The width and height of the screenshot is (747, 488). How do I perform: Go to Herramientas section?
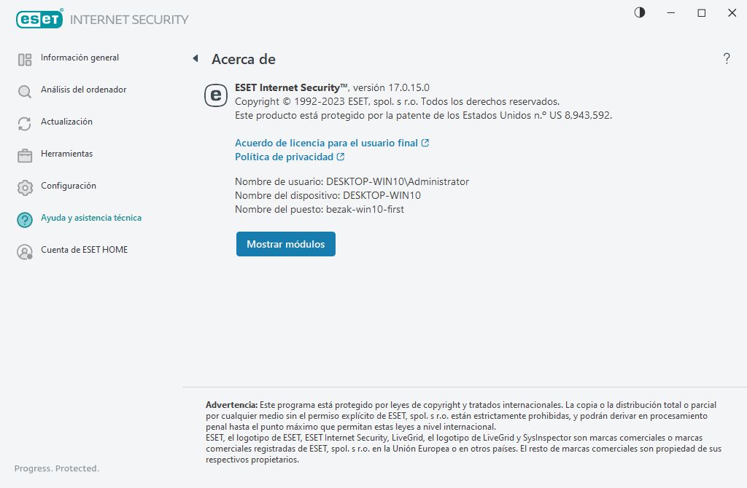pyautogui.click(x=66, y=154)
